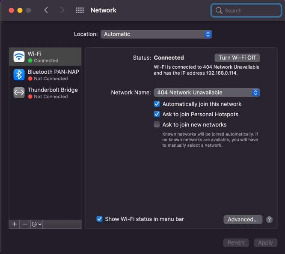The height and width of the screenshot is (254, 285).
Task: Toggle Ask to join Personal Hotspots
Action: pyautogui.click(x=157, y=114)
